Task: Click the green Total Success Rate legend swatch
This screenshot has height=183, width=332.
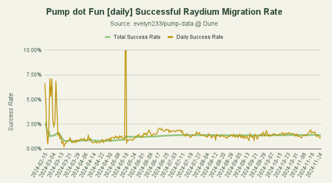Action: point(108,37)
